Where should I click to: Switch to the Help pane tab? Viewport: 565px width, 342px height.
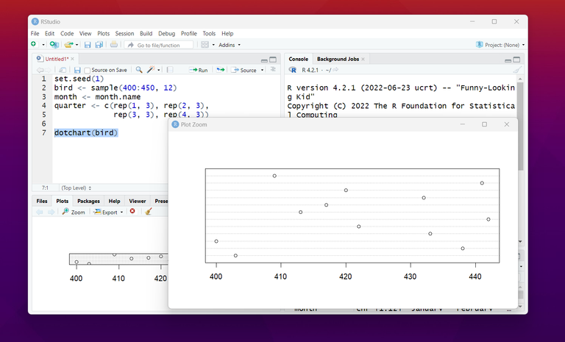pyautogui.click(x=114, y=201)
